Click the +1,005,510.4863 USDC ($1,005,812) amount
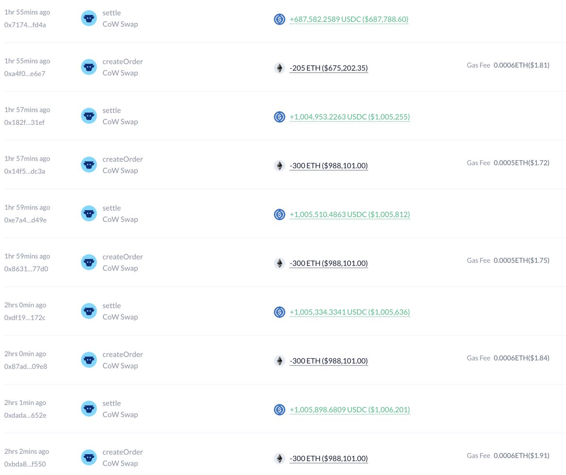Image resolution: width=566 pixels, height=475 pixels. [350, 214]
